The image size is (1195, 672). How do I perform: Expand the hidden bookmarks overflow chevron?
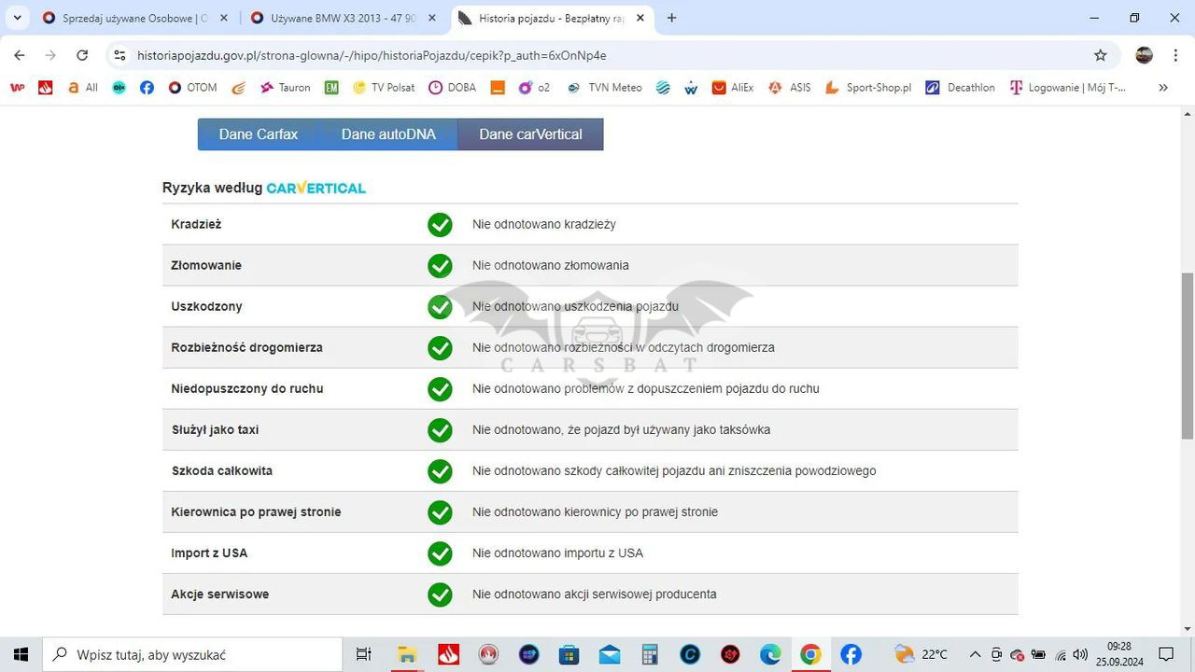click(1162, 88)
